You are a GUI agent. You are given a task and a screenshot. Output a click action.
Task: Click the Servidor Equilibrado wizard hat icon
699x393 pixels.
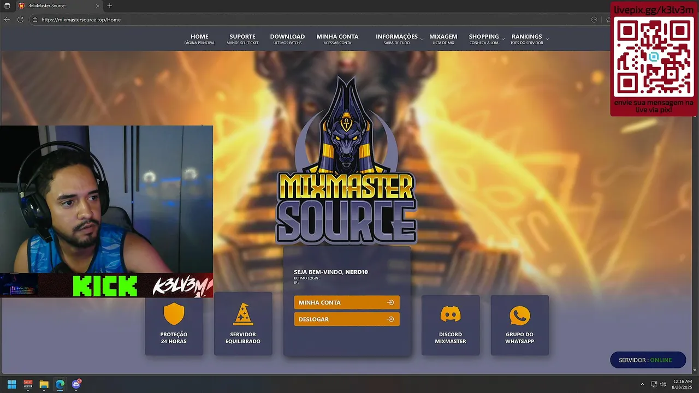243,314
